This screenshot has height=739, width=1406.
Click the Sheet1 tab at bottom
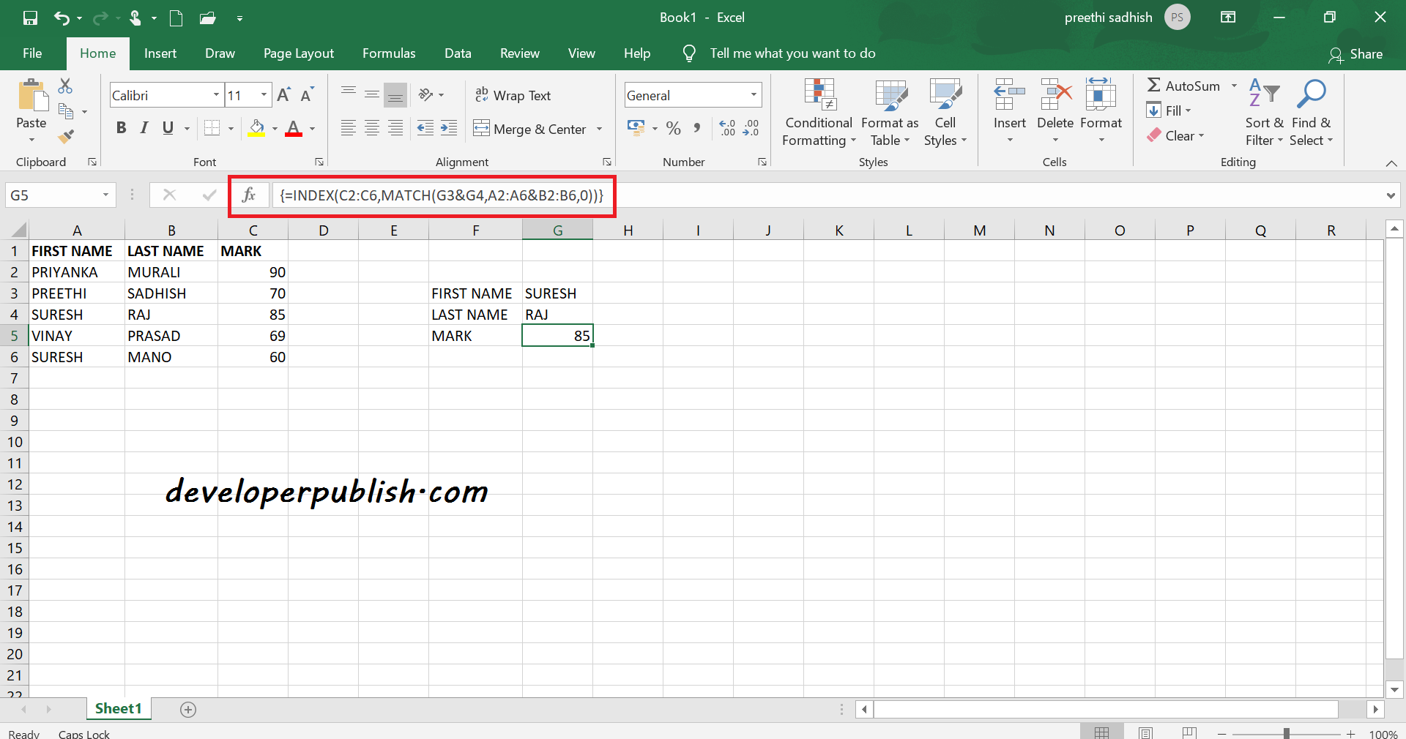118,708
